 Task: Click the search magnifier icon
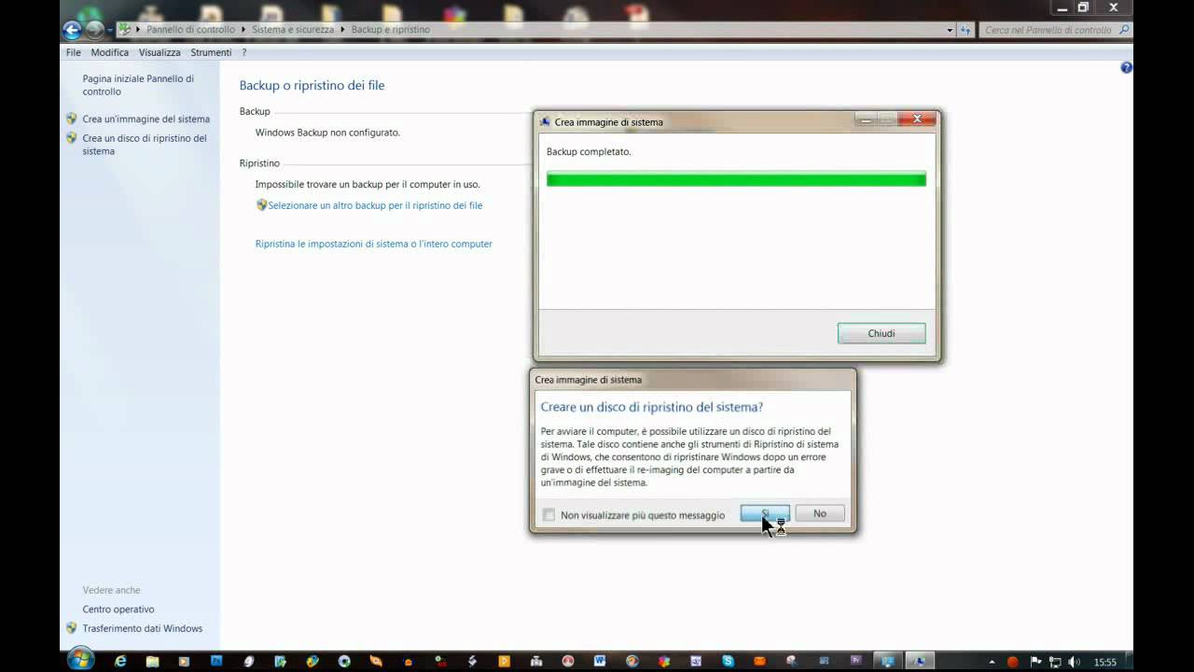pos(1124,30)
